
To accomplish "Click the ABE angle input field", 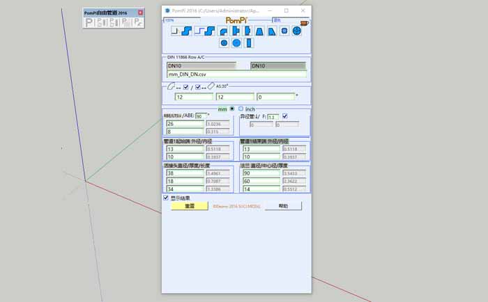I will [199, 116].
